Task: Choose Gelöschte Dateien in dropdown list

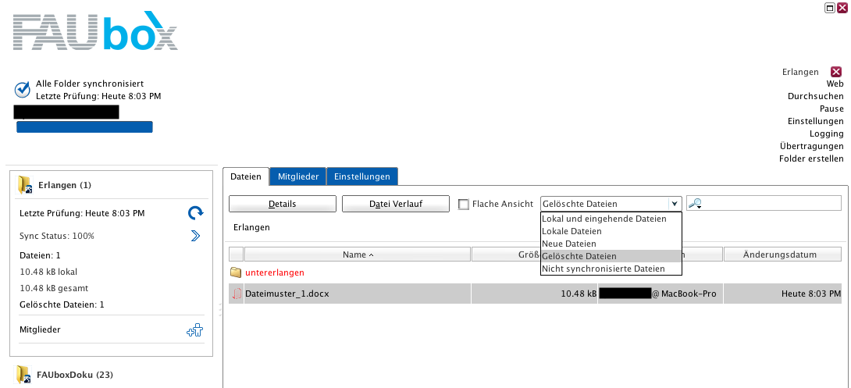Action: 611,256
